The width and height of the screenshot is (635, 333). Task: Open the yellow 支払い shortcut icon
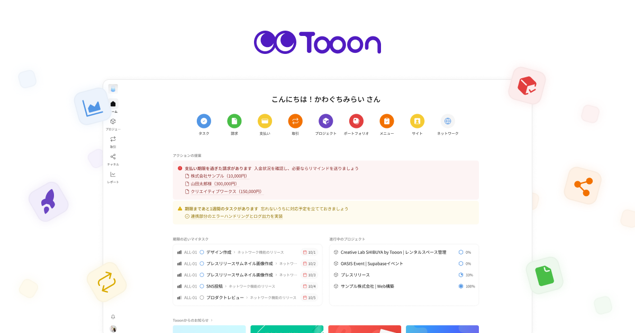(265, 121)
